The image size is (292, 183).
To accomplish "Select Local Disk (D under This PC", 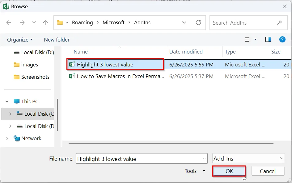I will click(36, 126).
